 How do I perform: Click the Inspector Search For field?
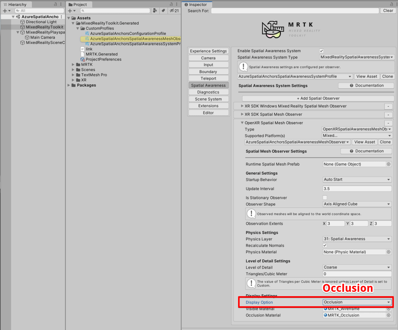[295, 11]
